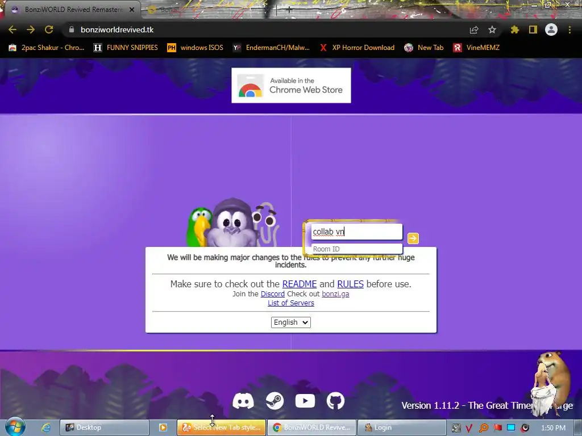Click the purple Bonzi gorilla character
Viewport: 582px width, 436px height.
click(232, 223)
